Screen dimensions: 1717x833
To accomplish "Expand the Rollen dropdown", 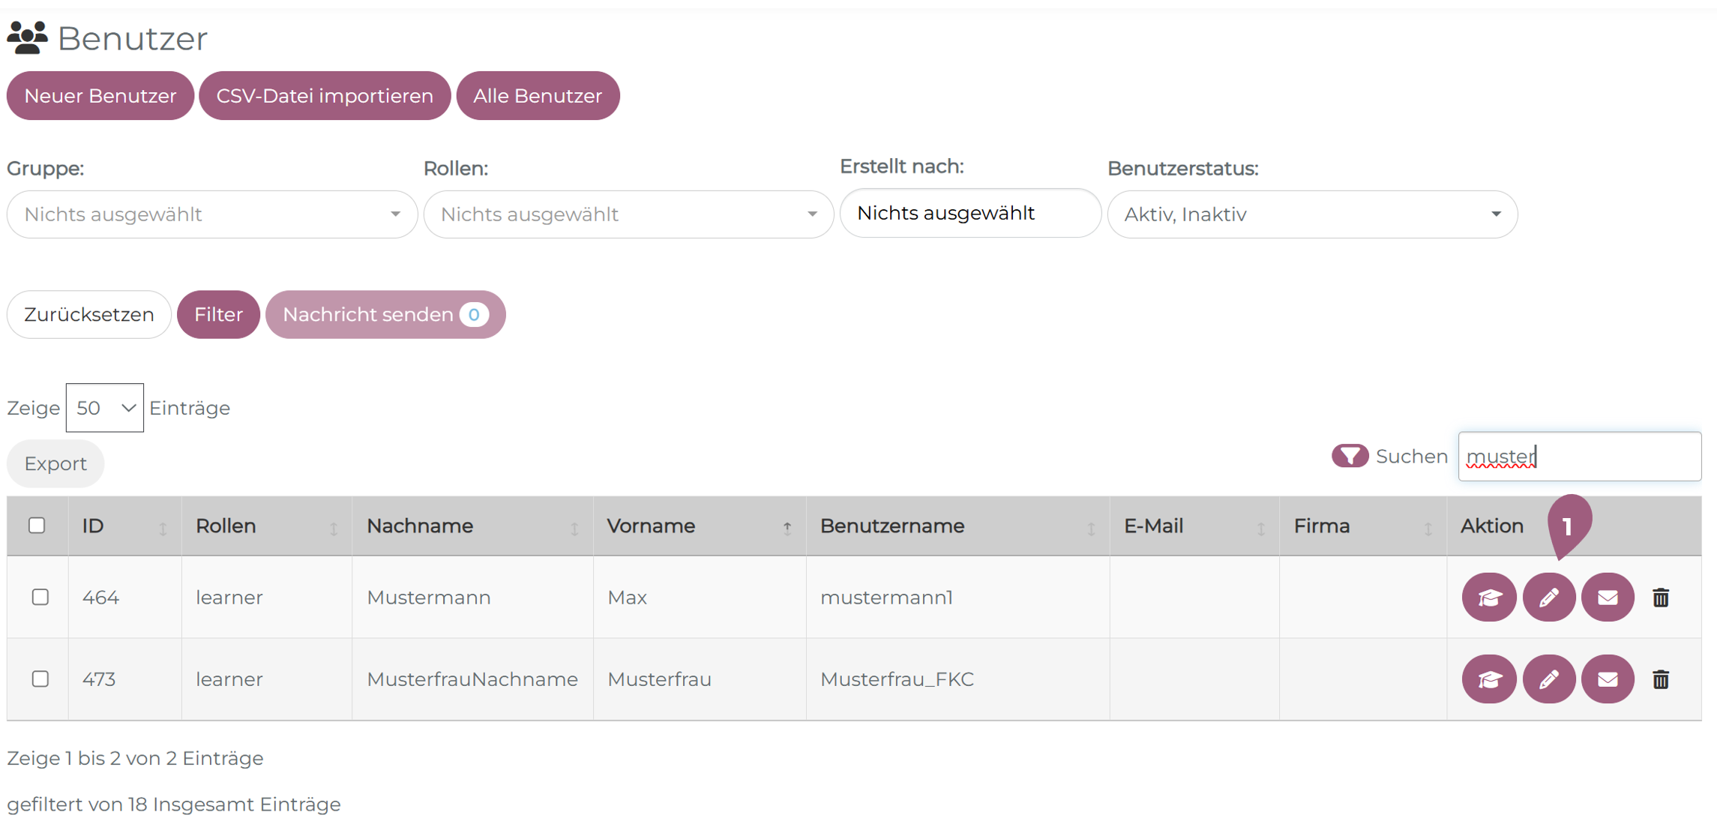I will click(628, 214).
